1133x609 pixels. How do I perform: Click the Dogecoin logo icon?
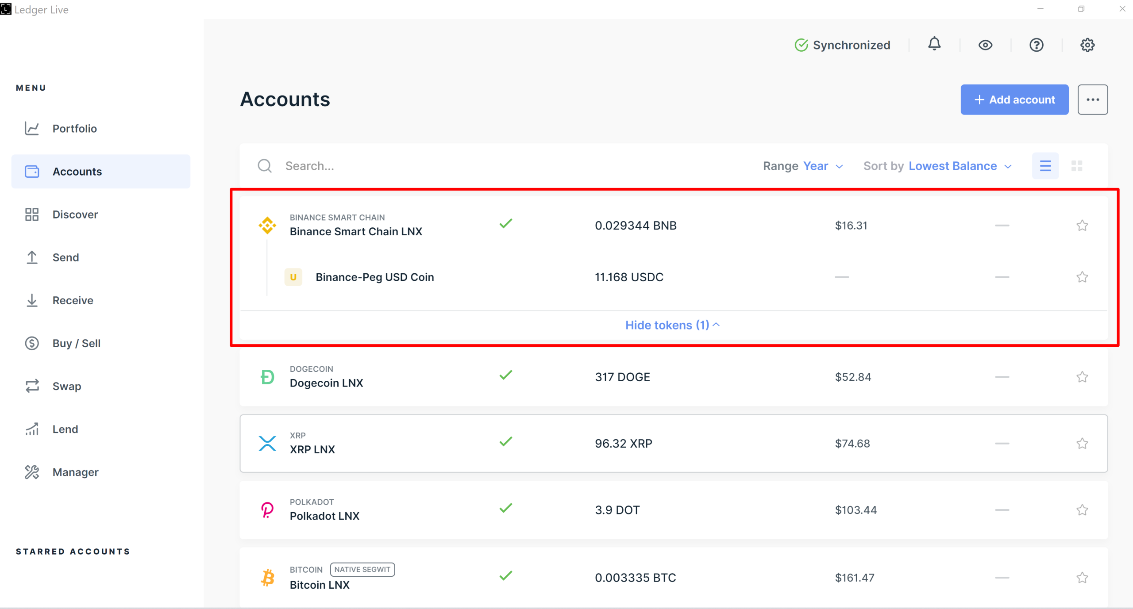pos(267,377)
